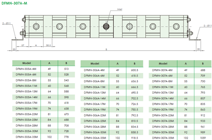The height and width of the screenshot is (140, 212).
Task: Click the leftmost outlet port circle
Action: point(36,26)
